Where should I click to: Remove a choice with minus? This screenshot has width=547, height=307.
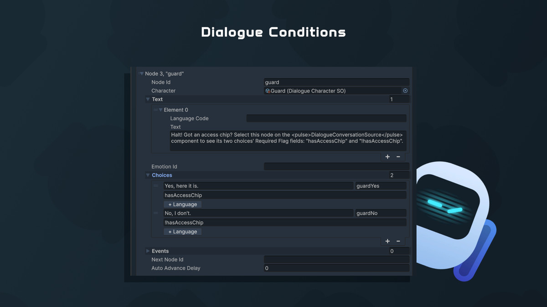point(398,241)
